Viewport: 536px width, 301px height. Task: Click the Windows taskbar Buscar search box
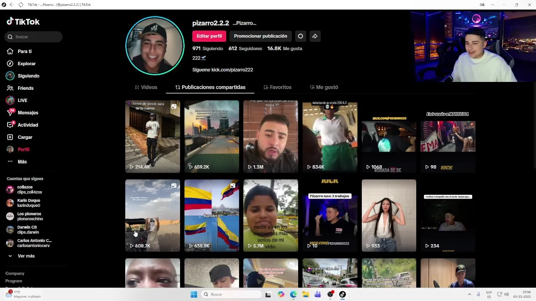tap(231, 294)
